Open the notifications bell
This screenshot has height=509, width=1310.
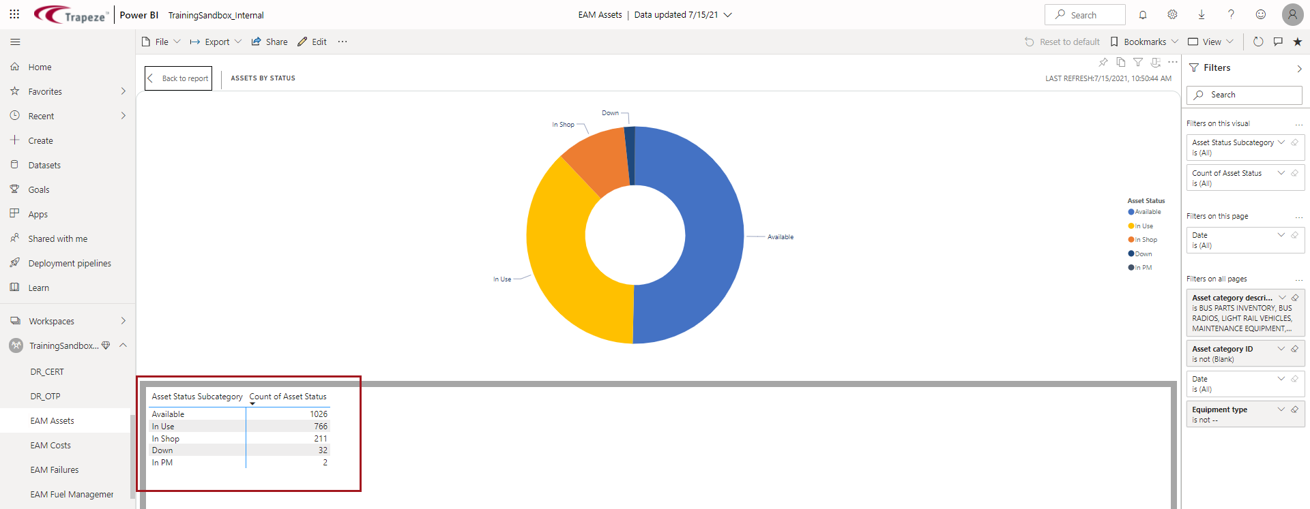(1143, 15)
